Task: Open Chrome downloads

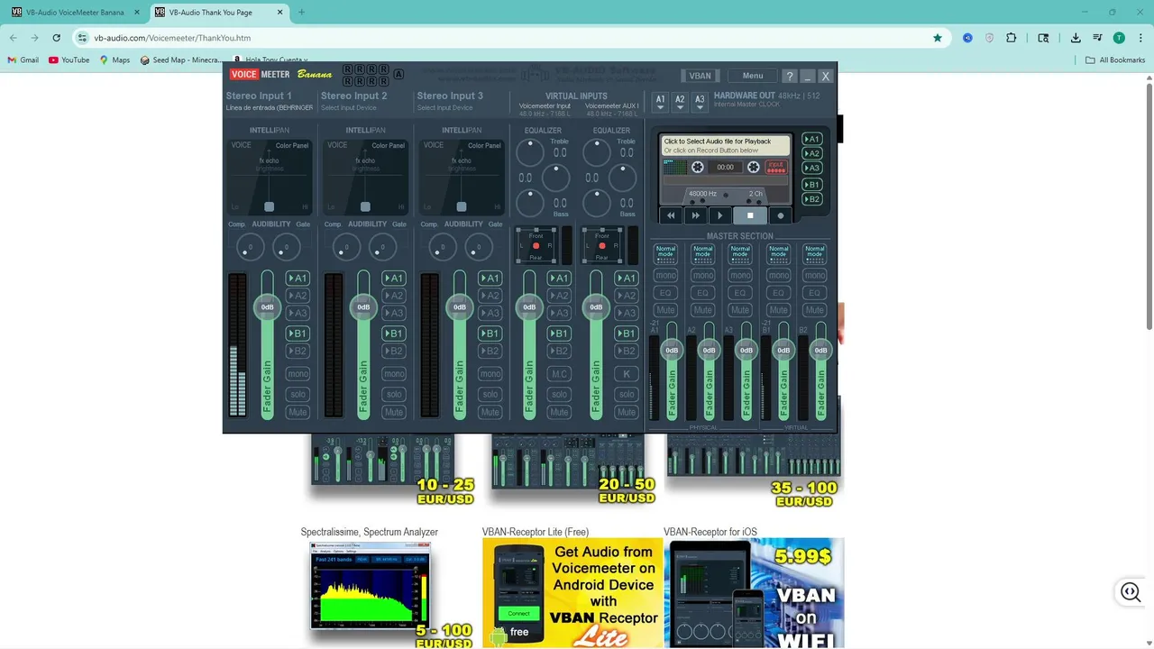Action: tap(1076, 38)
